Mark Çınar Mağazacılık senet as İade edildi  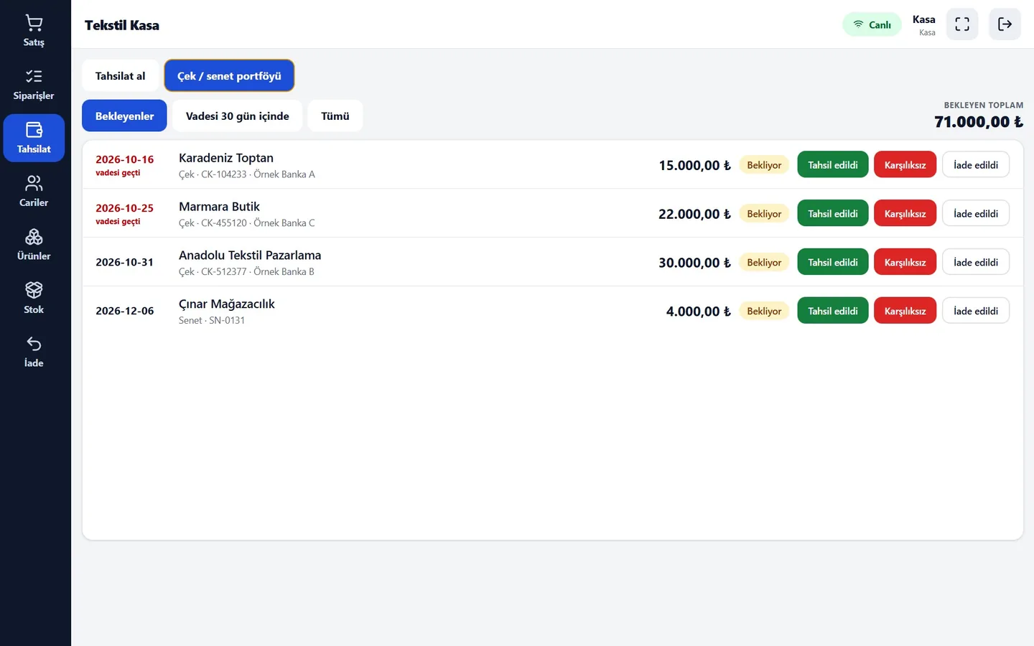tap(976, 312)
